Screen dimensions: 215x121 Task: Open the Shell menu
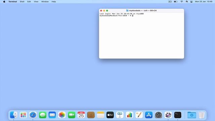(x=22, y=2)
